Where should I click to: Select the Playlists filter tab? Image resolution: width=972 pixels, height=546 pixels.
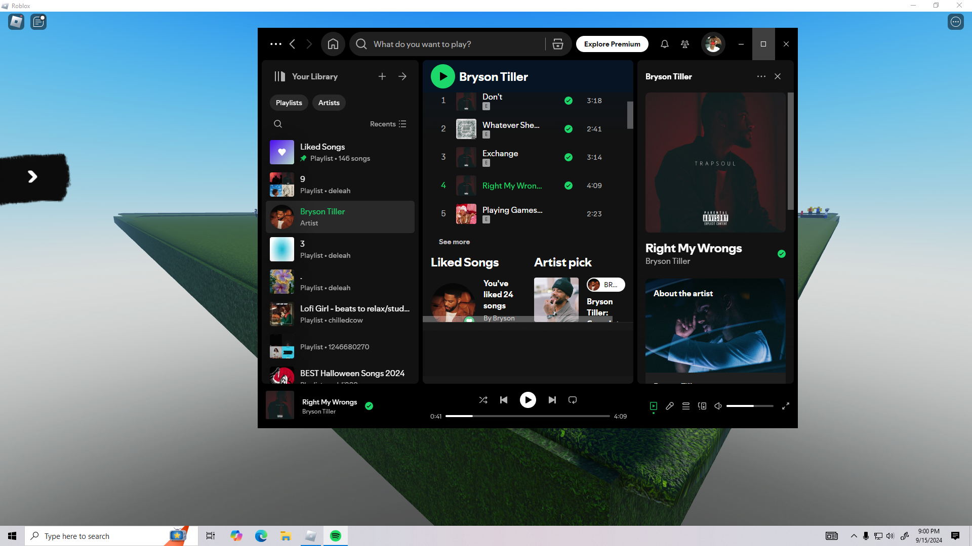click(289, 103)
